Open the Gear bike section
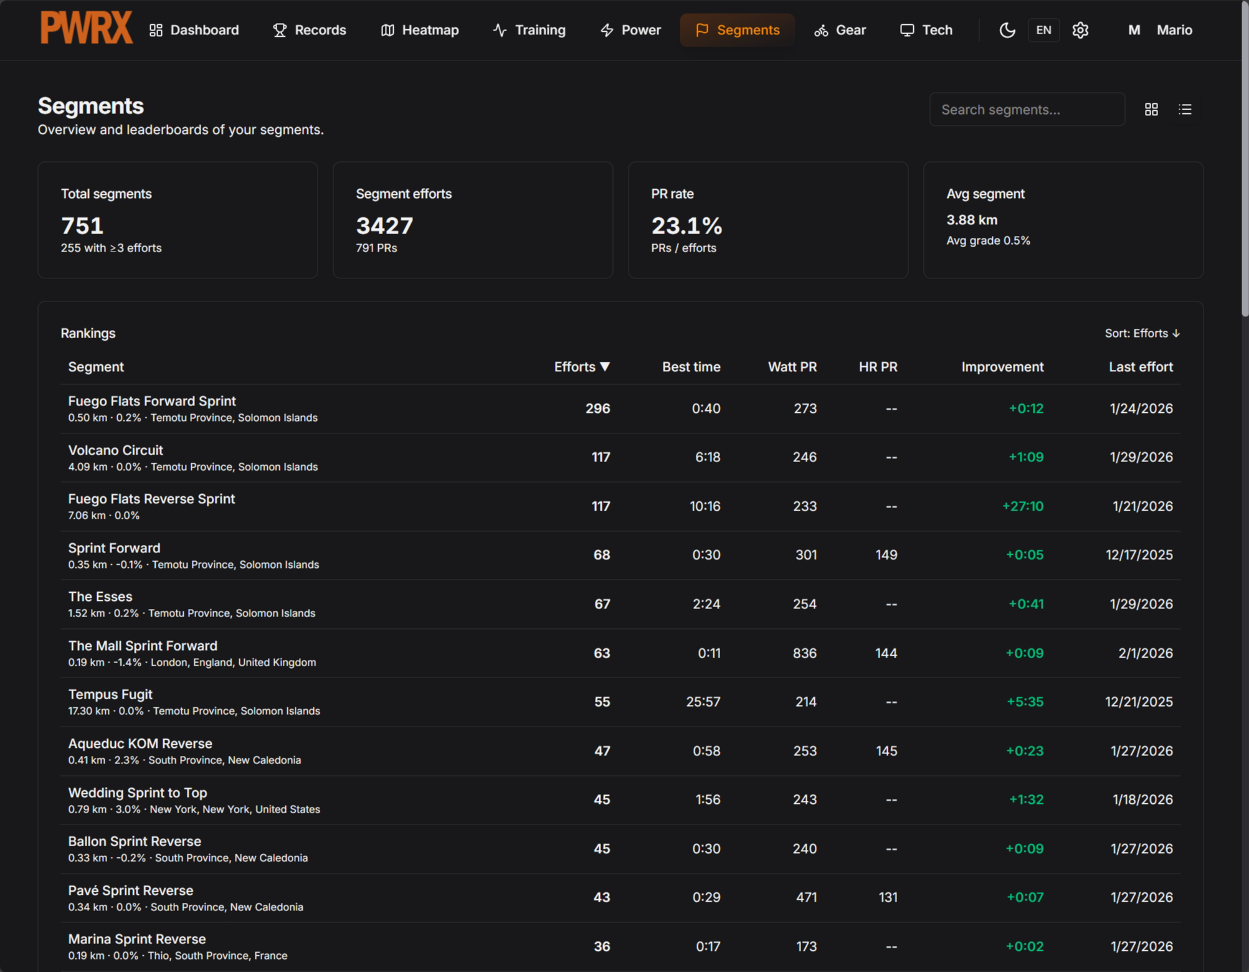This screenshot has height=972, width=1249. (x=840, y=30)
